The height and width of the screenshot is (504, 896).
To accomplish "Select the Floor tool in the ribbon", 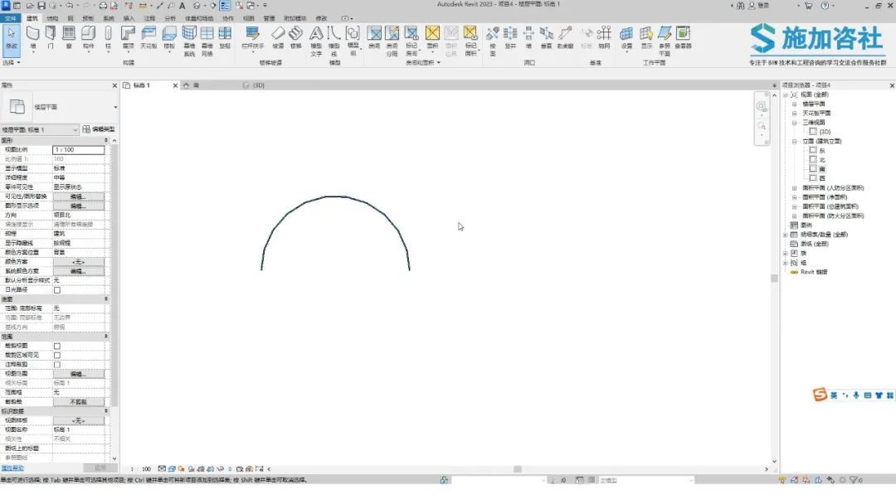I will [x=170, y=37].
